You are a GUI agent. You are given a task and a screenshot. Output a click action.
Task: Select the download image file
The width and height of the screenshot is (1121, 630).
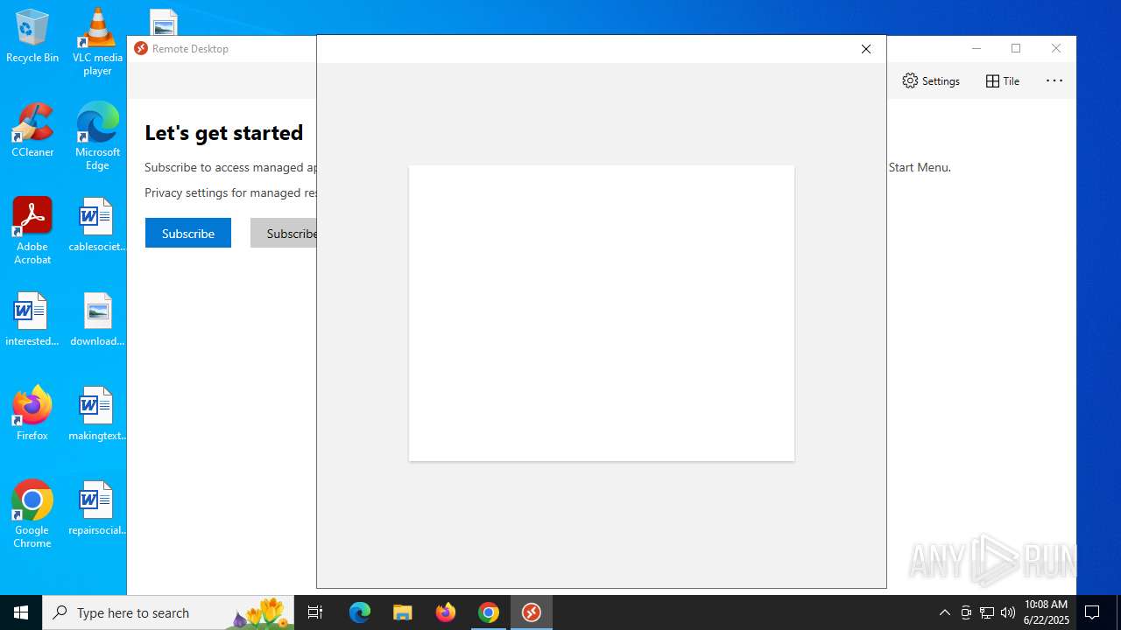tap(97, 319)
